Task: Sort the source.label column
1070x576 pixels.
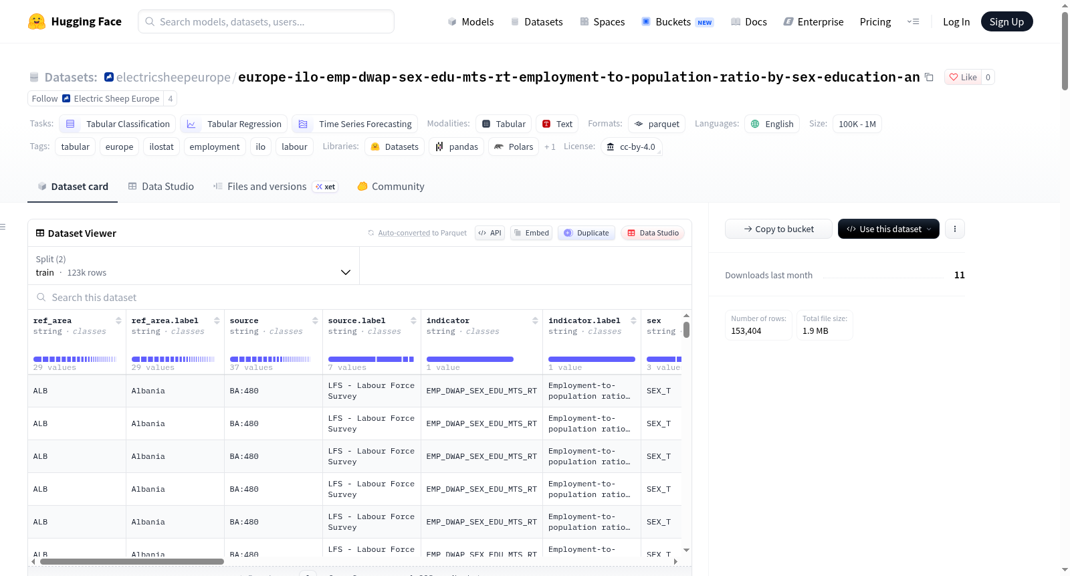Action: pos(413,320)
